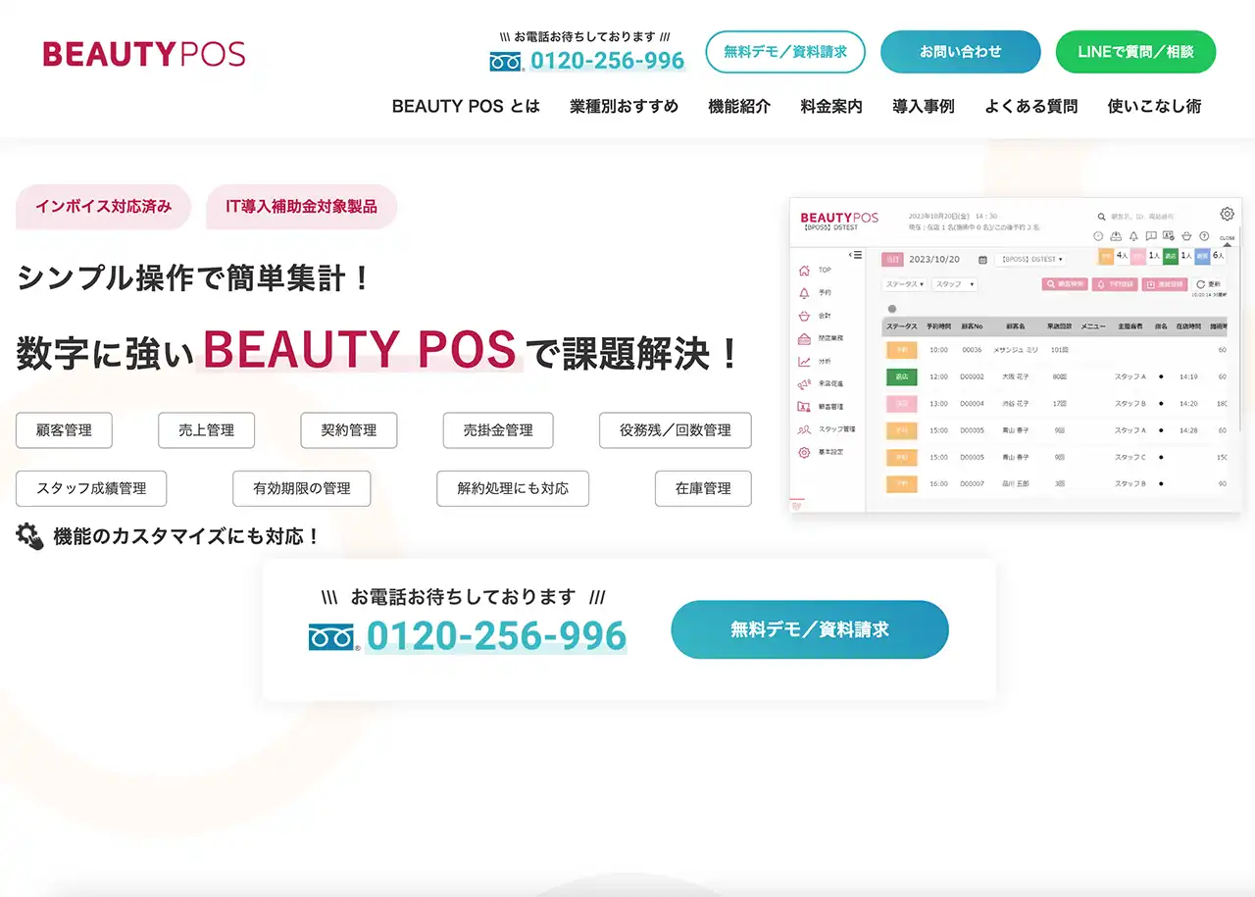The width and height of the screenshot is (1255, 897).
Task: Open 基本設定 via the sidebar gear icon
Action: pos(804,452)
